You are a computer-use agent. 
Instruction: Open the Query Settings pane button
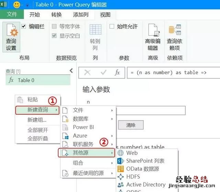(11, 37)
